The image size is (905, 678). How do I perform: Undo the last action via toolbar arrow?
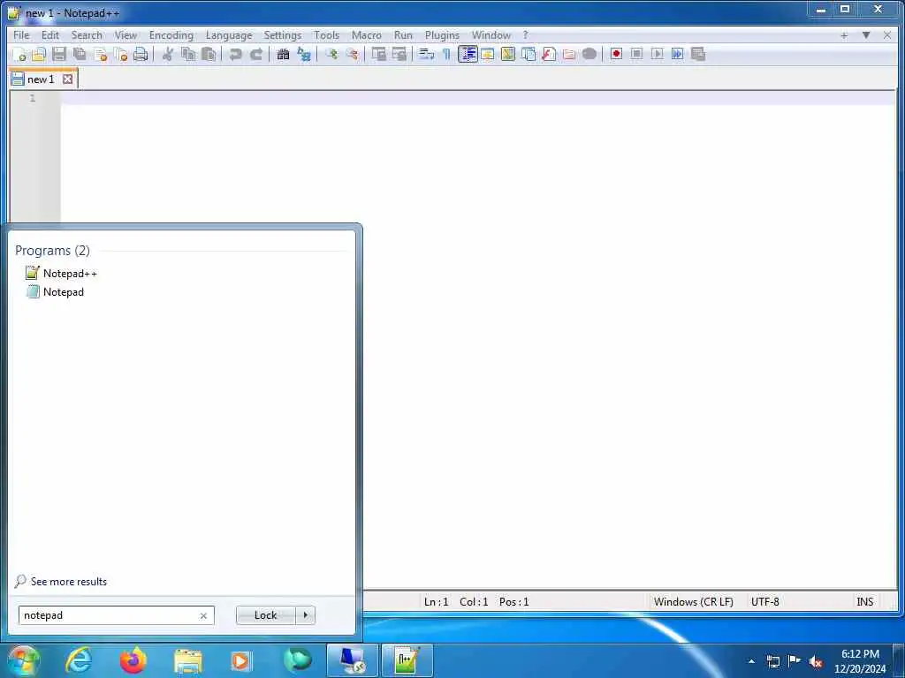point(235,54)
